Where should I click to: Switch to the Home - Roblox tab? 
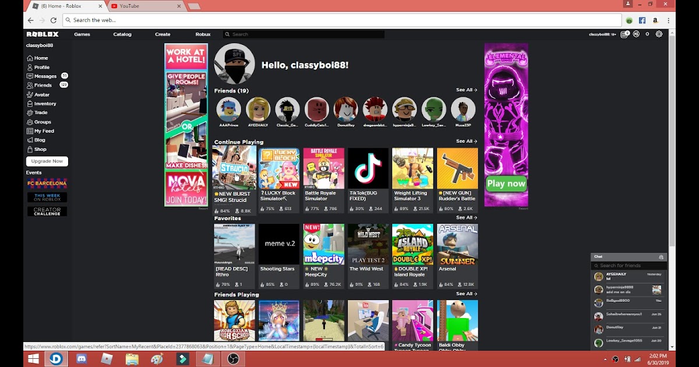(x=67, y=6)
